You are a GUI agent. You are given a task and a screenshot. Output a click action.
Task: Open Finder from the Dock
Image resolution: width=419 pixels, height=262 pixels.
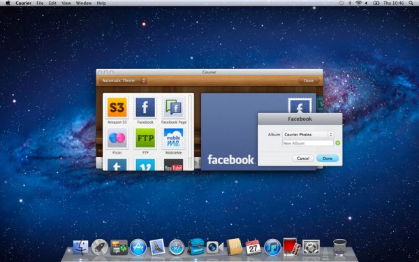coord(80,247)
